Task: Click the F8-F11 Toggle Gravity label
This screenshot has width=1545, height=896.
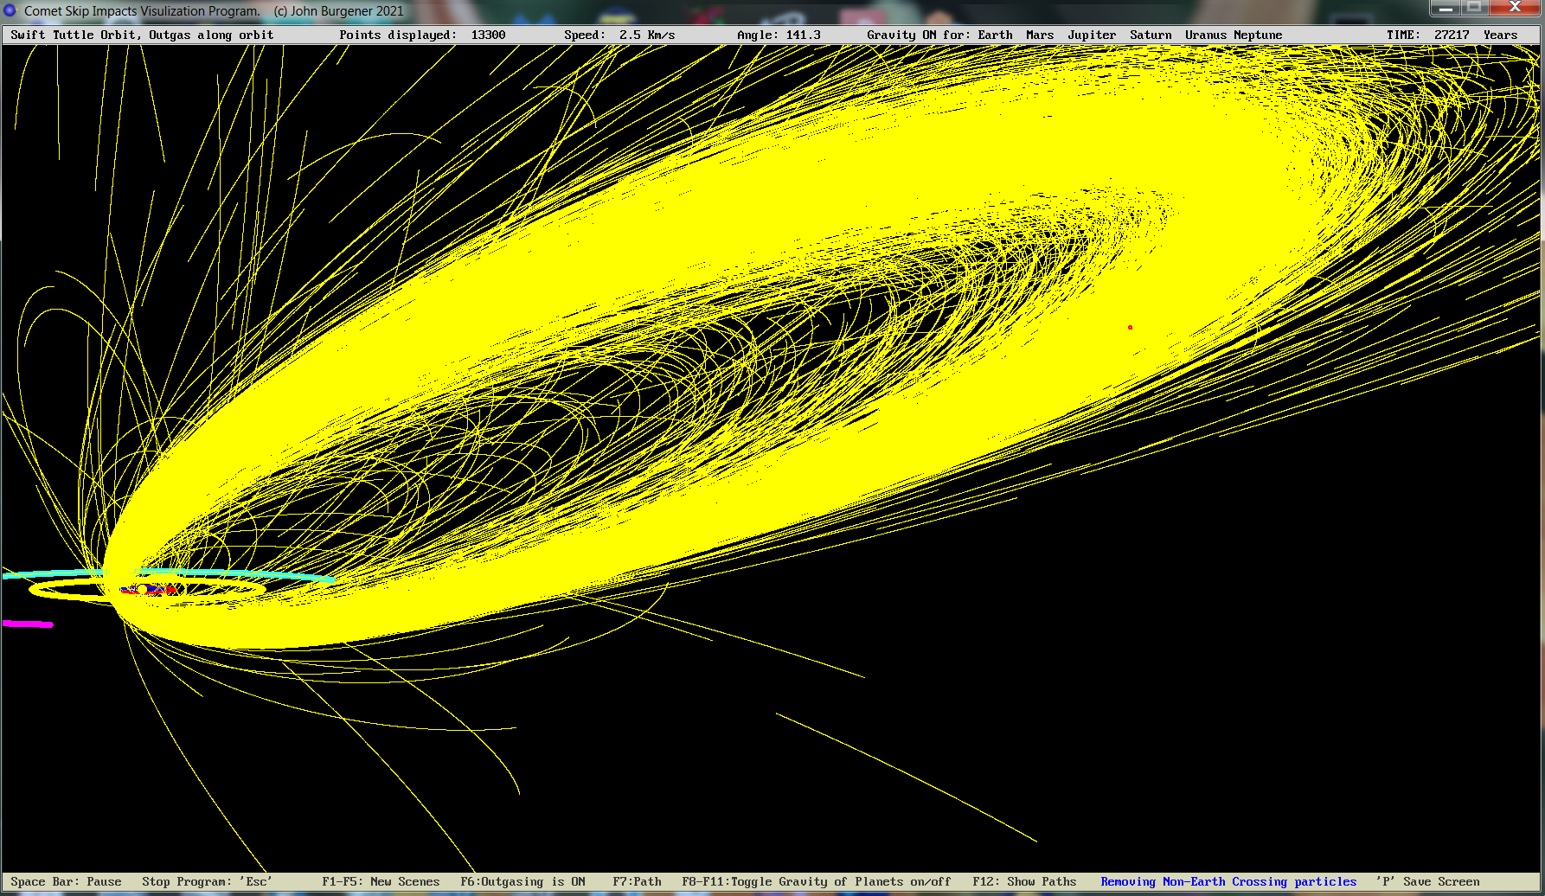Action: (x=816, y=881)
